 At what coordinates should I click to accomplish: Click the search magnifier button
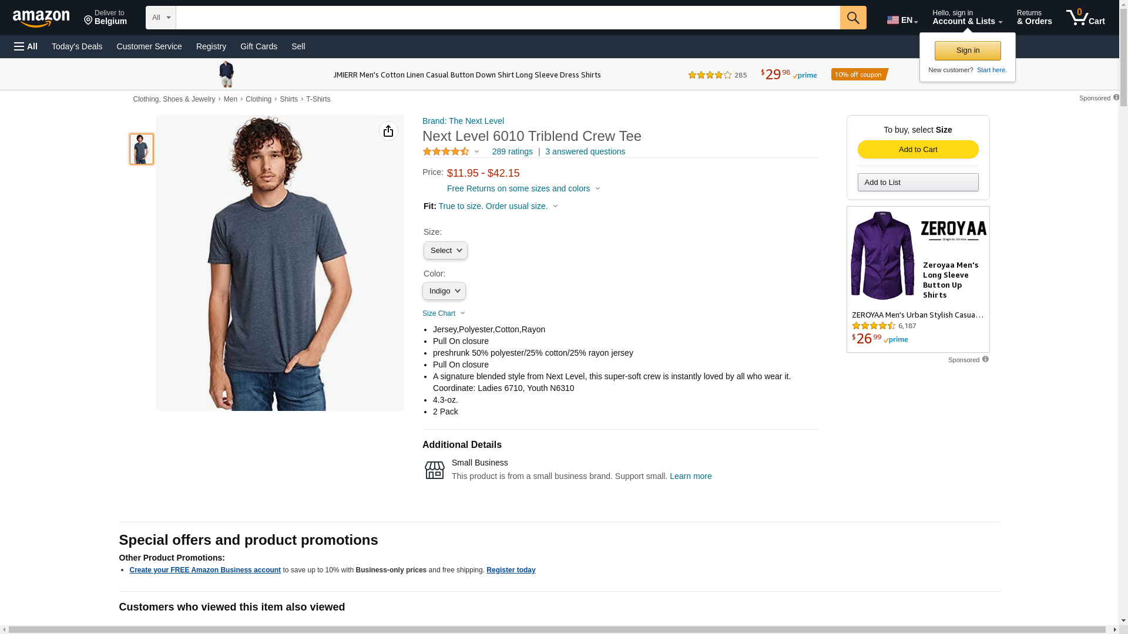[852, 18]
